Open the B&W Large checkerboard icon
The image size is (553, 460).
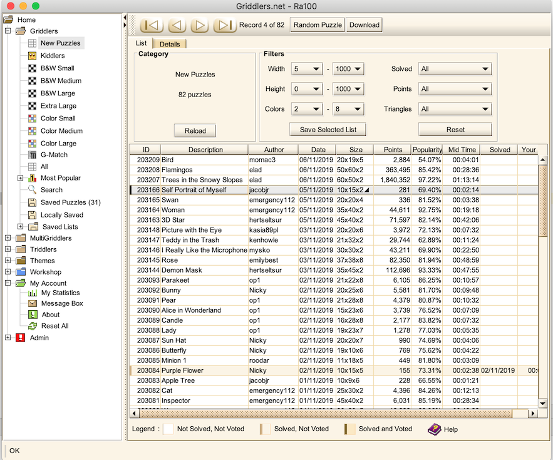pyautogui.click(x=32, y=93)
